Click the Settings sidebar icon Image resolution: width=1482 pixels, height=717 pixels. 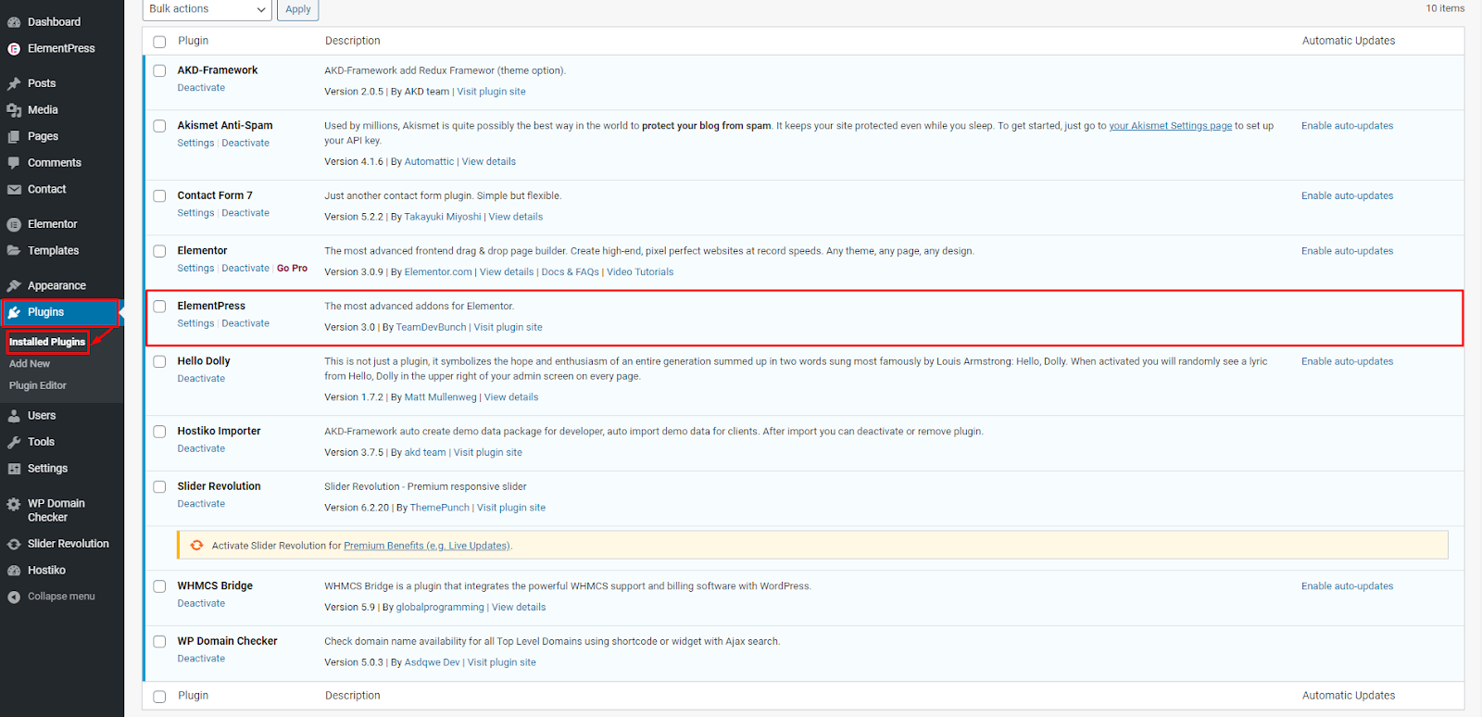(x=14, y=469)
